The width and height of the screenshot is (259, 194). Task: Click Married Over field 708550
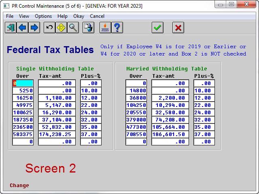click(x=136, y=134)
